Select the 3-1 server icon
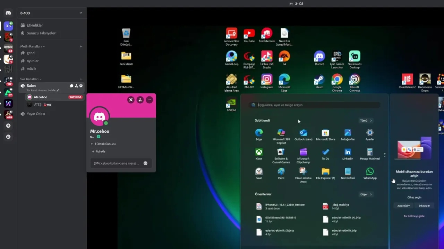444x249 pixels. 8,26
